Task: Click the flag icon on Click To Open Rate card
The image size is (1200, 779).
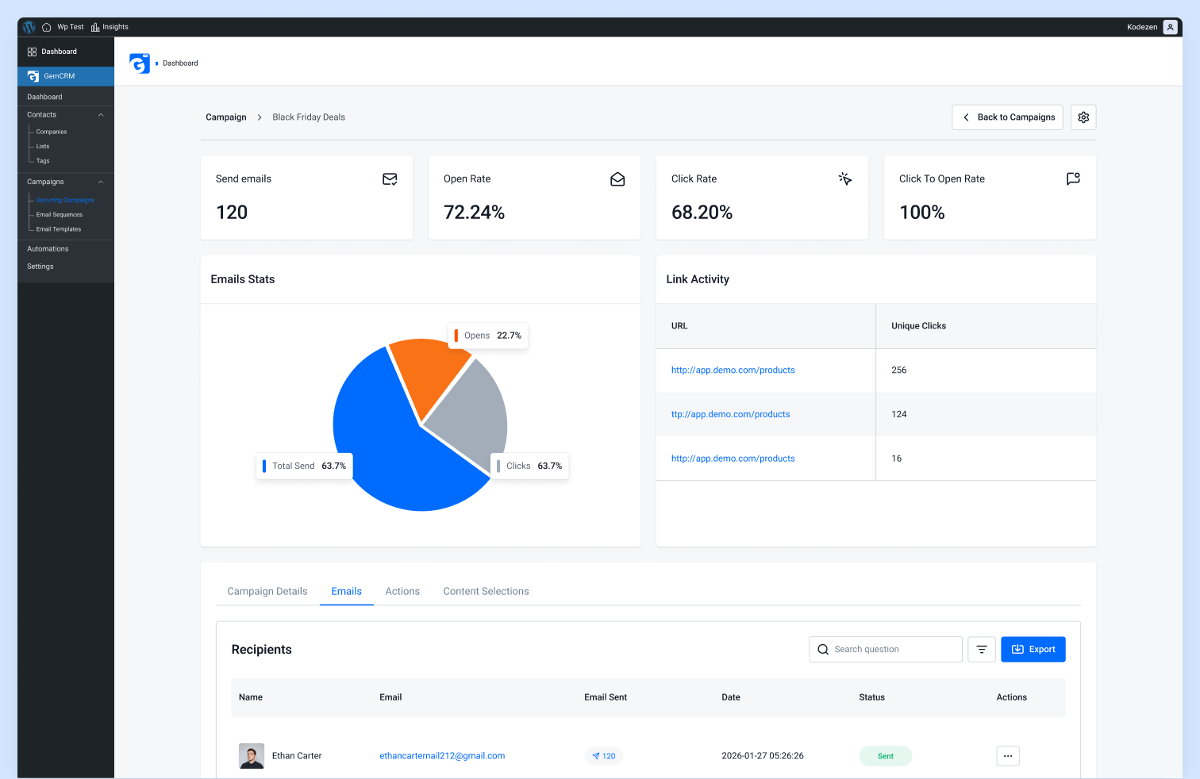Action: coord(1073,178)
